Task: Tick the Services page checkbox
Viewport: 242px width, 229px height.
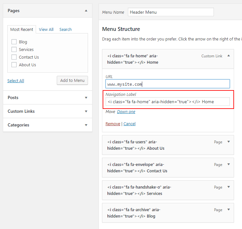Action: [x=14, y=49]
